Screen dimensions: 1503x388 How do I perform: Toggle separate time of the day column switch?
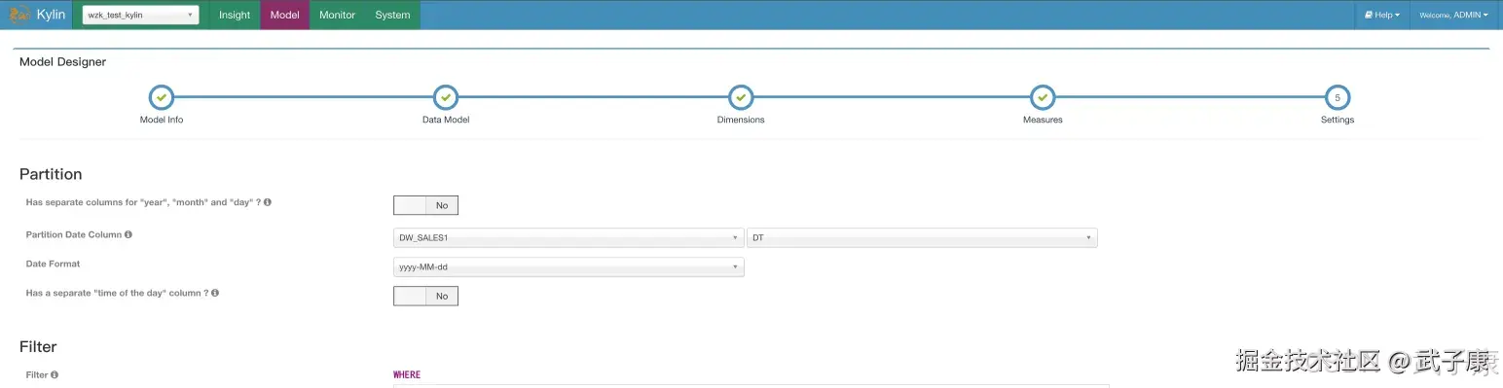pos(425,296)
